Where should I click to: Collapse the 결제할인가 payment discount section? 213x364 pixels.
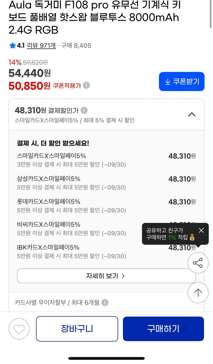[192, 115]
